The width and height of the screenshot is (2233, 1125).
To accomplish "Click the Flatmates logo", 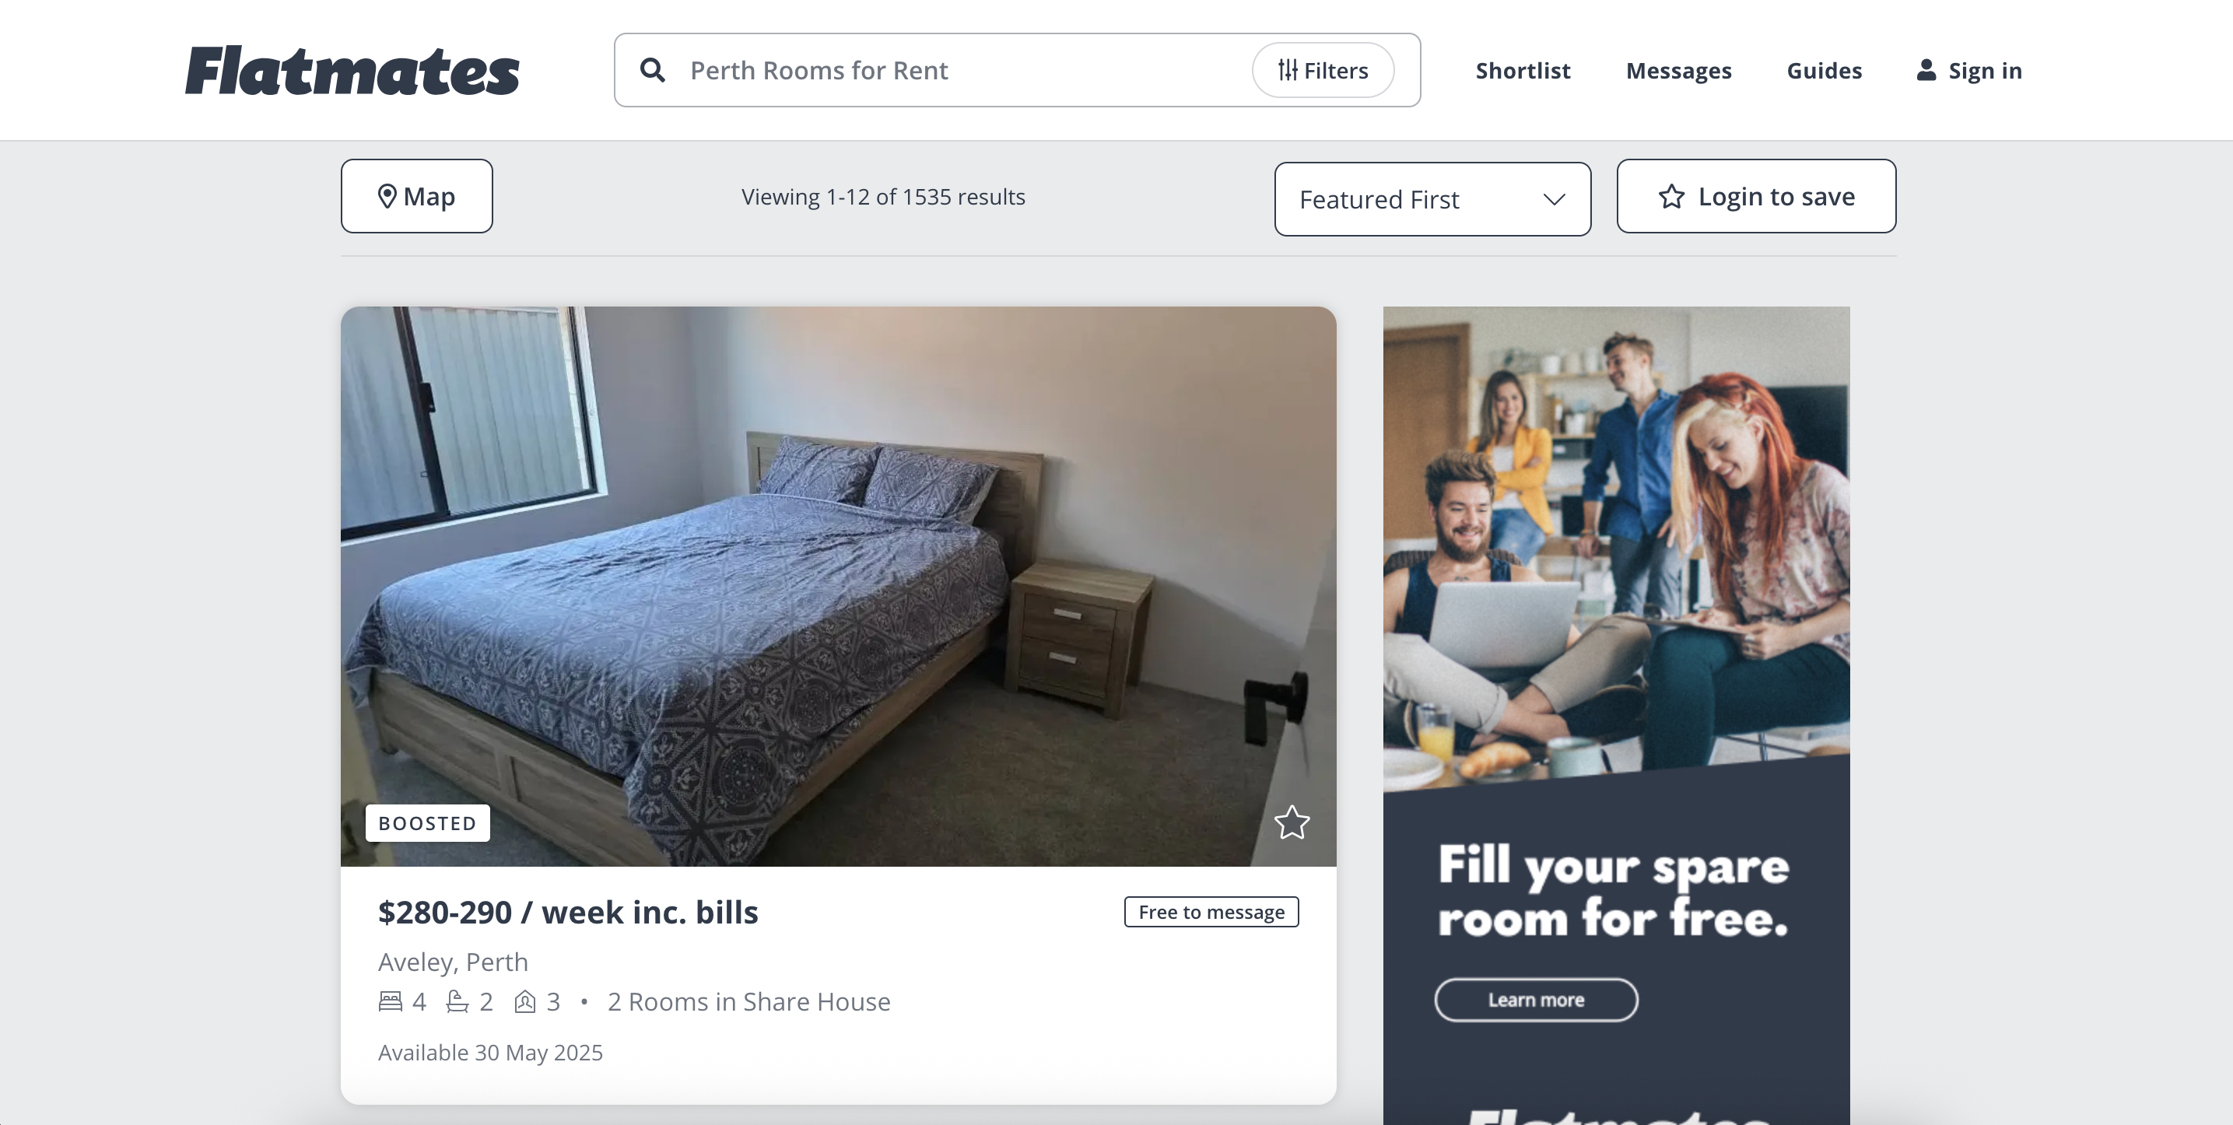I will pyautogui.click(x=352, y=70).
